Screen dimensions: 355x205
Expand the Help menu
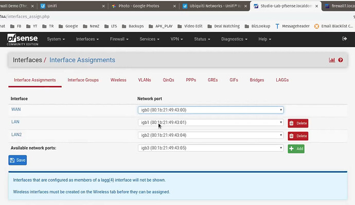[x=264, y=39]
